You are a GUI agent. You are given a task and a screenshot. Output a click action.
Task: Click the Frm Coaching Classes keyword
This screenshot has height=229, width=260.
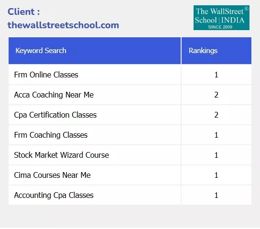(51, 135)
